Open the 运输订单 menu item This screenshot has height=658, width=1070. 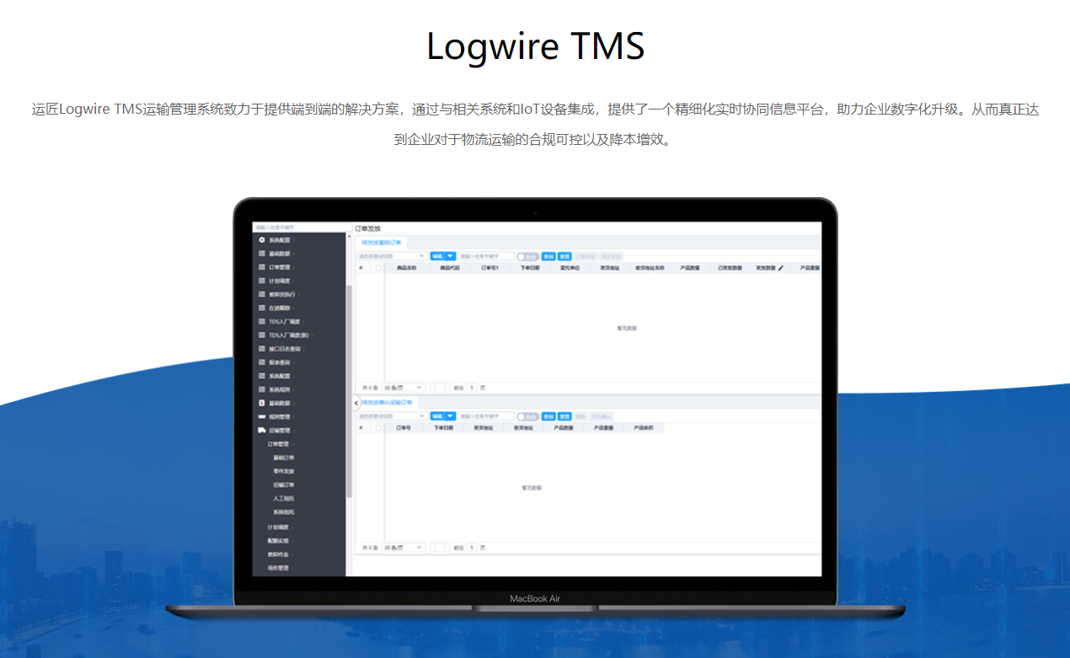coord(284,484)
